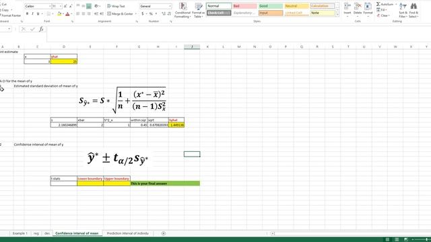The width and height of the screenshot is (431, 242).
Task: Toggle Wrap Text
Action: pyautogui.click(x=116, y=6)
